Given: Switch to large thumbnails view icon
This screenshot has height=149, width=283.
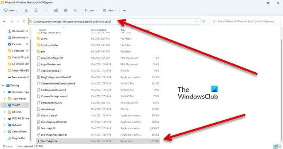Looking at the screenshot, I should pos(280,146).
